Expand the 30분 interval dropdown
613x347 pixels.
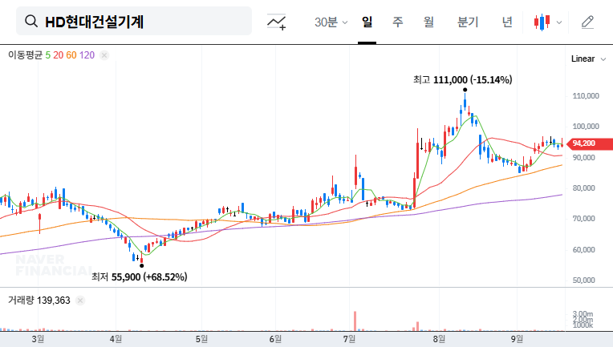331,22
